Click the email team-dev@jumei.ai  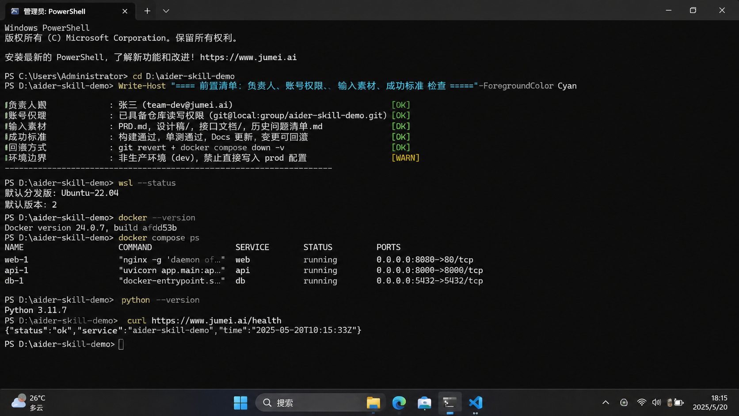(187, 105)
